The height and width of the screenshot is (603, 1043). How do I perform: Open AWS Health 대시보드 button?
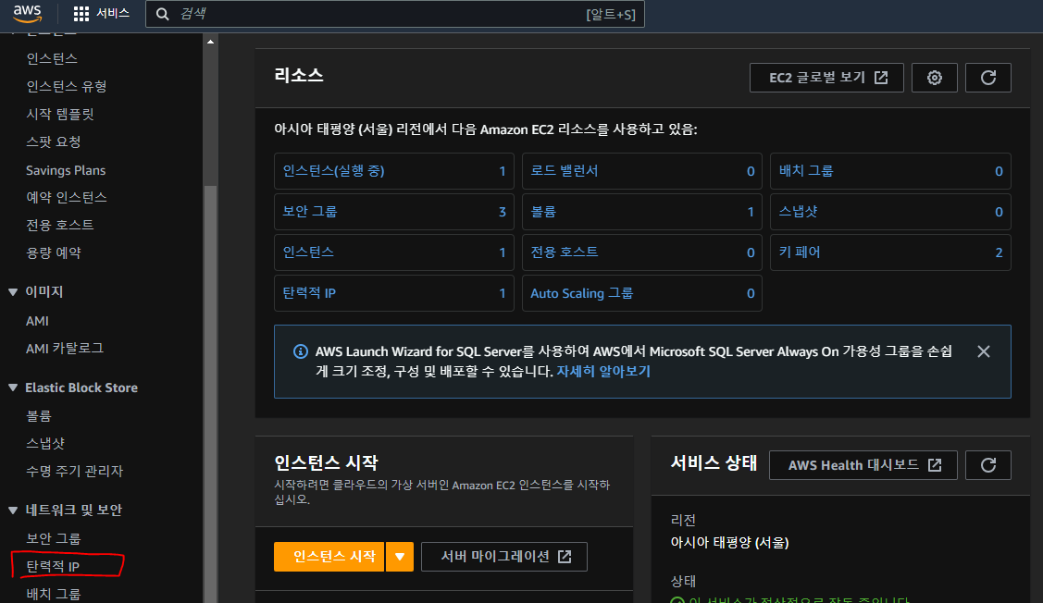(863, 465)
